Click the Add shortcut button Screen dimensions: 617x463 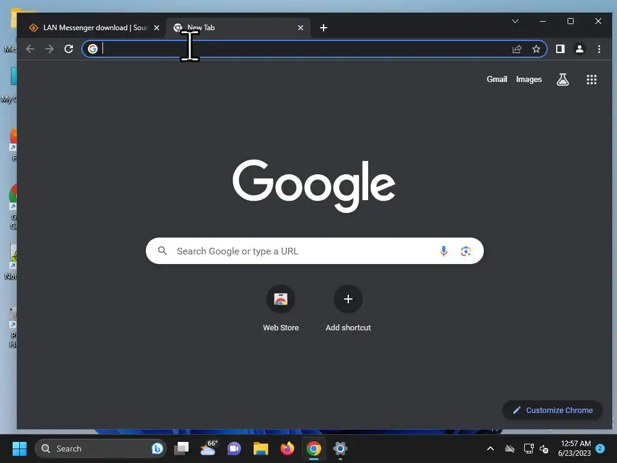point(348,308)
